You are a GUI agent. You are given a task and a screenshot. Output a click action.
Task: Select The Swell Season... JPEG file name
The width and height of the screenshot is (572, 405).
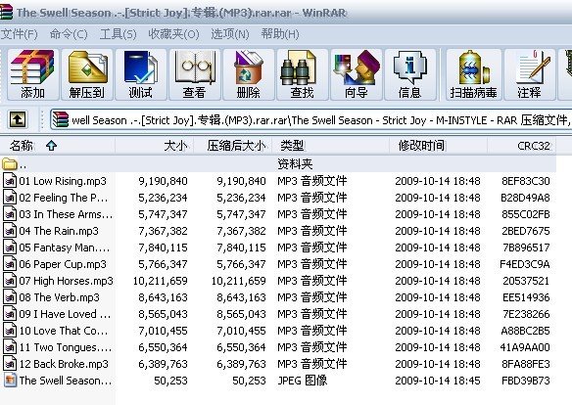(66, 381)
